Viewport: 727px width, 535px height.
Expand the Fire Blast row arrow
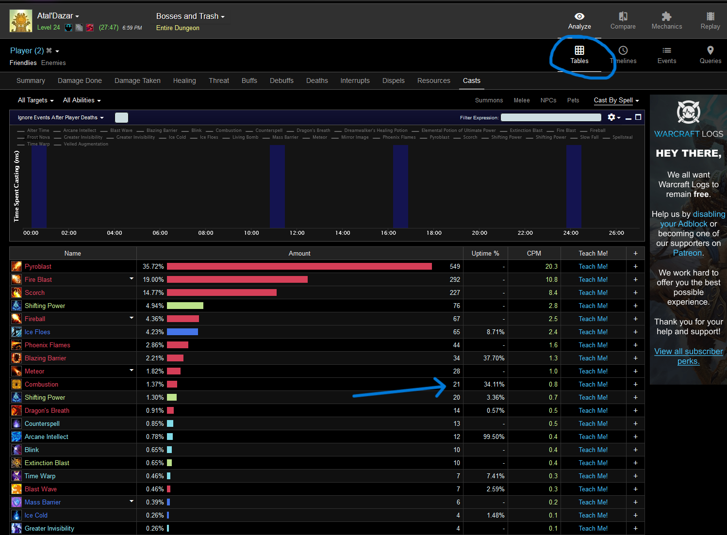pyautogui.click(x=131, y=278)
